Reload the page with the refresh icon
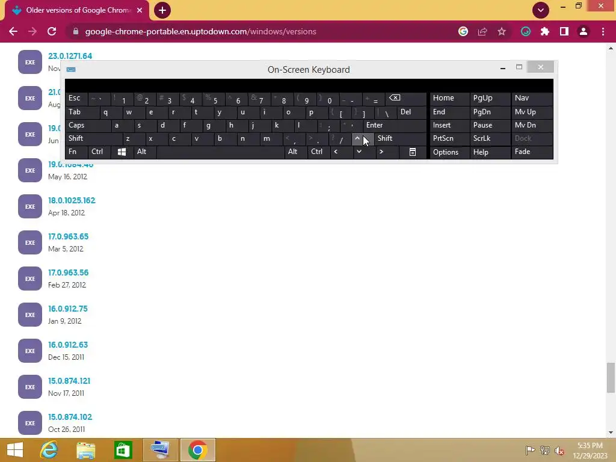The width and height of the screenshot is (616, 462). [52, 31]
